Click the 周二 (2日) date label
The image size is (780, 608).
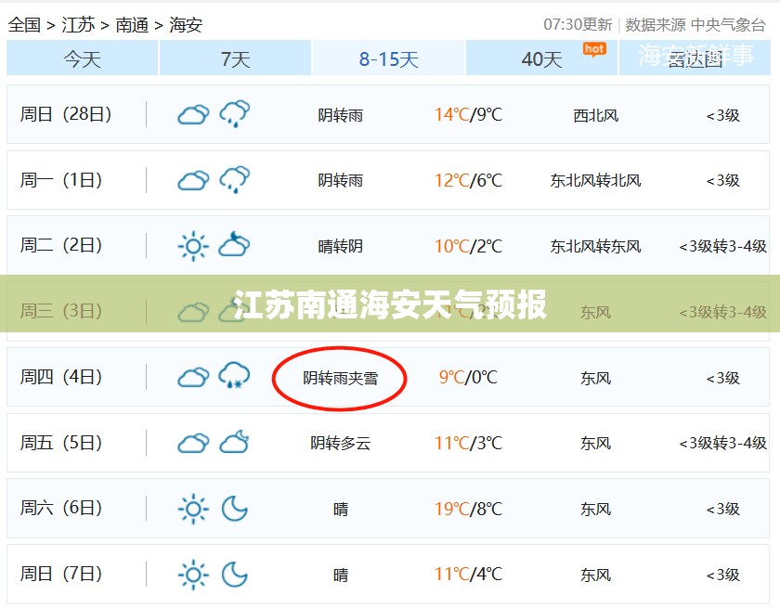pyautogui.click(x=61, y=246)
